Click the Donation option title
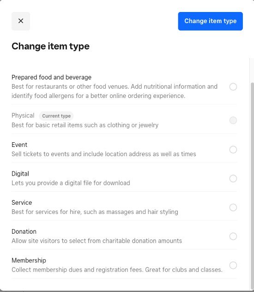 point(24,231)
